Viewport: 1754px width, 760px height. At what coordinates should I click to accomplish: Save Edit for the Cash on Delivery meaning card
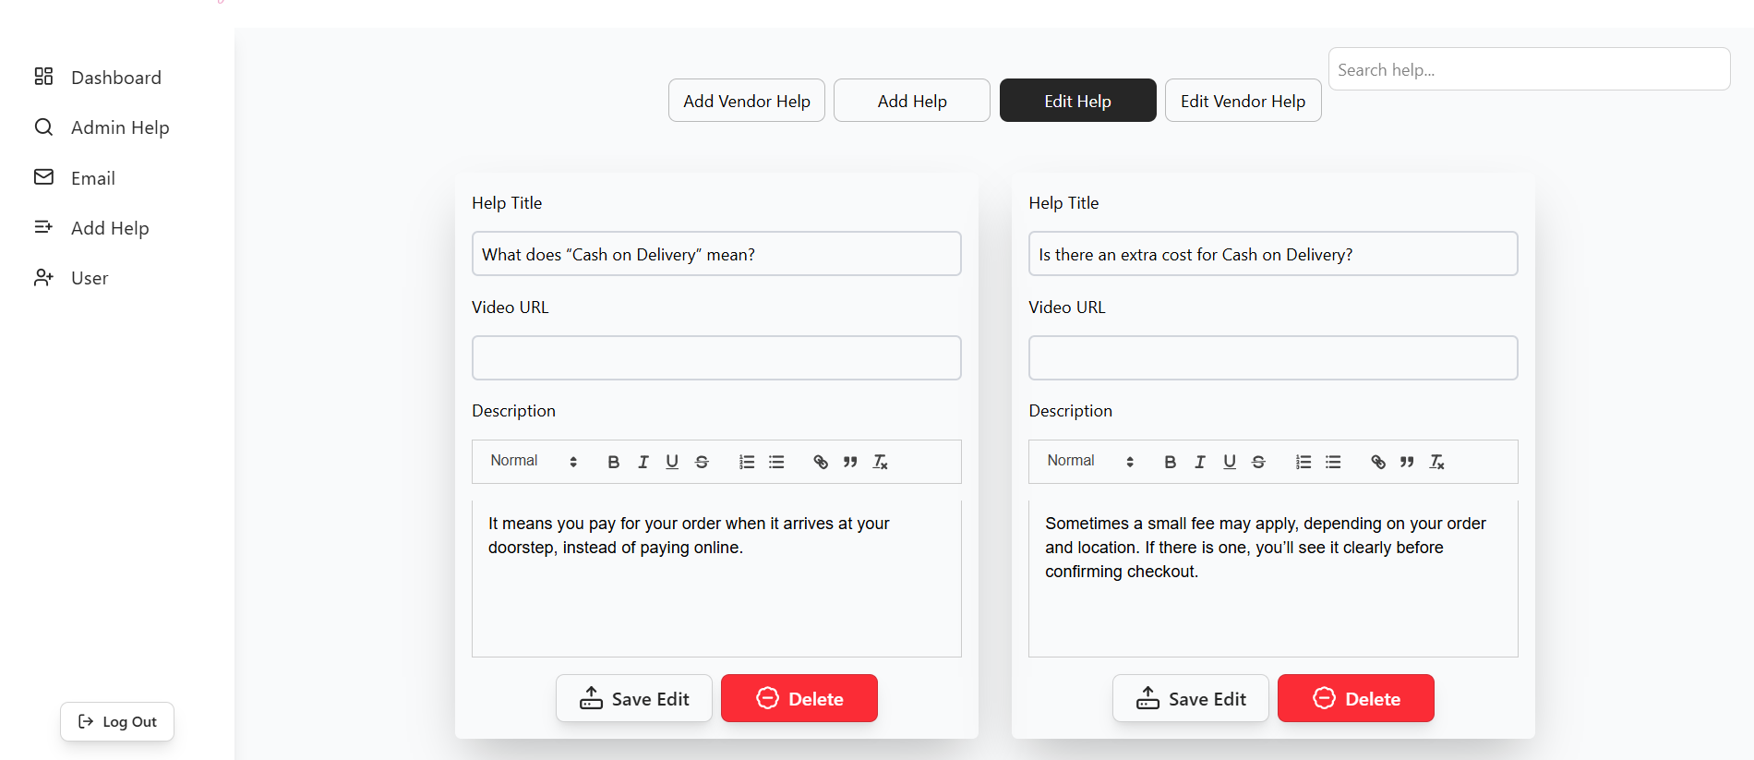(x=634, y=698)
